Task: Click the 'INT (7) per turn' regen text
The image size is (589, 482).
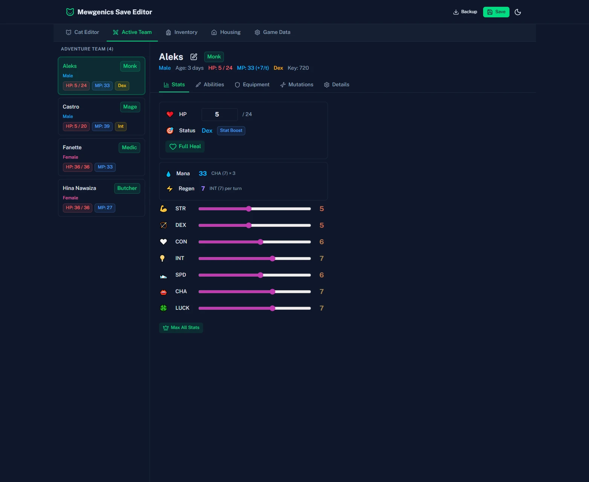Action: click(225, 188)
